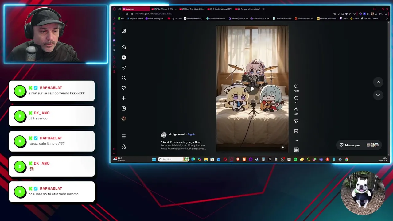The width and height of the screenshot is (393, 221).
Task: Open kimi.ga.kawaii avatar picture
Action: pos(163,134)
